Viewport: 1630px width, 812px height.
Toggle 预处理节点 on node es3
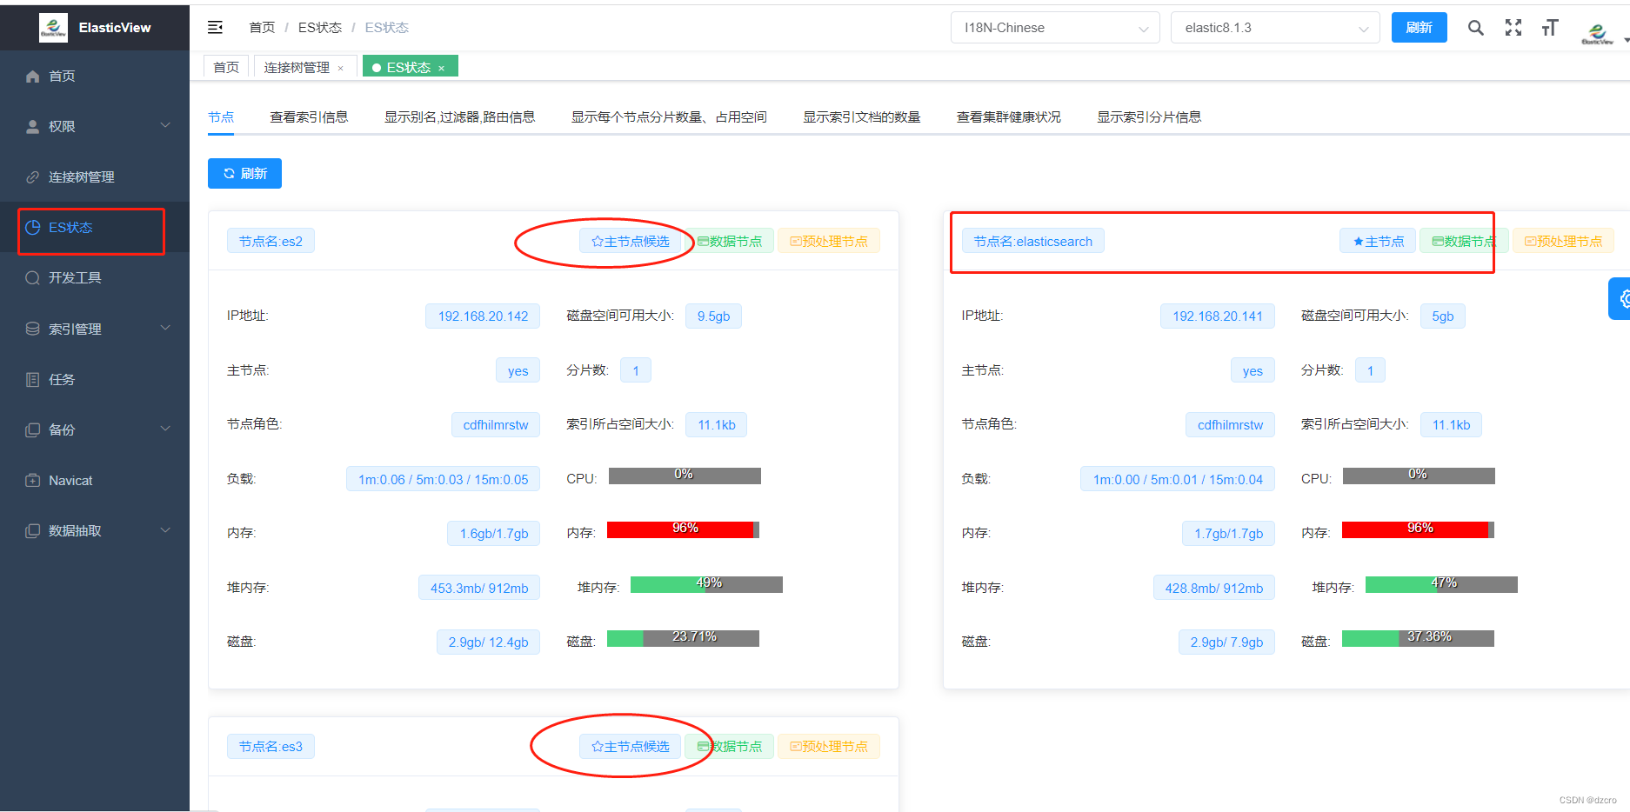[828, 746]
